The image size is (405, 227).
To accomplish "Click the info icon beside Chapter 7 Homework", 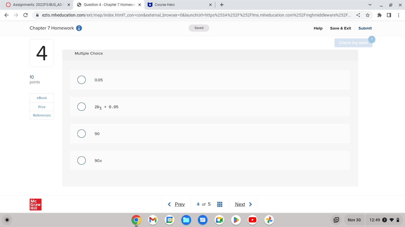I will 79,28.
